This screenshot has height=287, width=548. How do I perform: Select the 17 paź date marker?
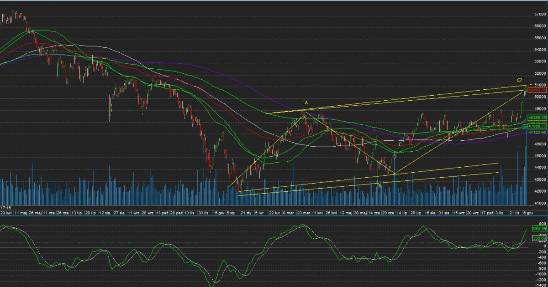tap(488, 213)
